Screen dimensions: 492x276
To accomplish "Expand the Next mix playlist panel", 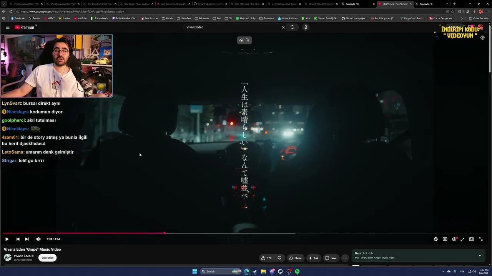I will pos(480,256).
